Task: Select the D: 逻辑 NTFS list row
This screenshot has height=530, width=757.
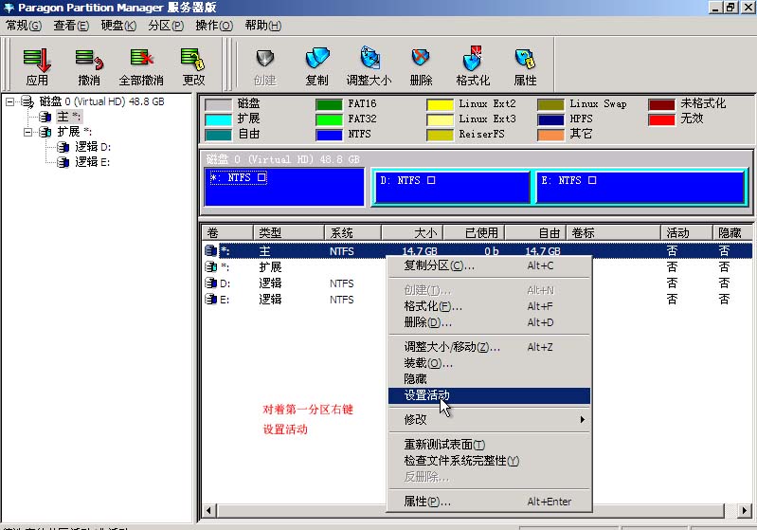Action: pos(295,283)
